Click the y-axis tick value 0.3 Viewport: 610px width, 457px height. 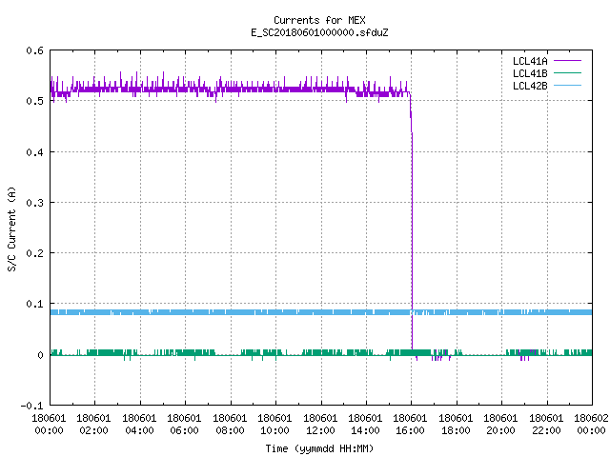click(34, 203)
